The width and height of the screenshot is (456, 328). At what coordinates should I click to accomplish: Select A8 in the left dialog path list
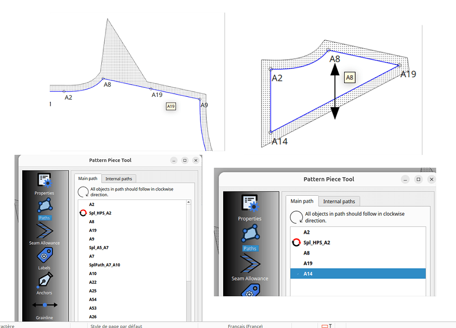point(92,222)
